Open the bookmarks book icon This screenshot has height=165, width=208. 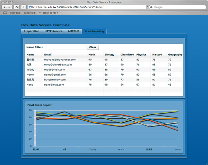pos(5,13)
